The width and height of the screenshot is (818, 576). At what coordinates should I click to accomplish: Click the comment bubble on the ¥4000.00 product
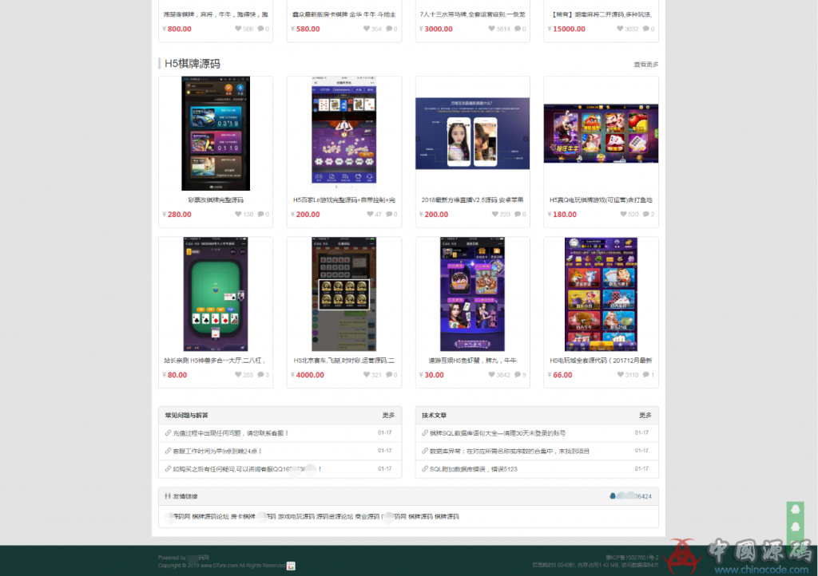point(391,375)
